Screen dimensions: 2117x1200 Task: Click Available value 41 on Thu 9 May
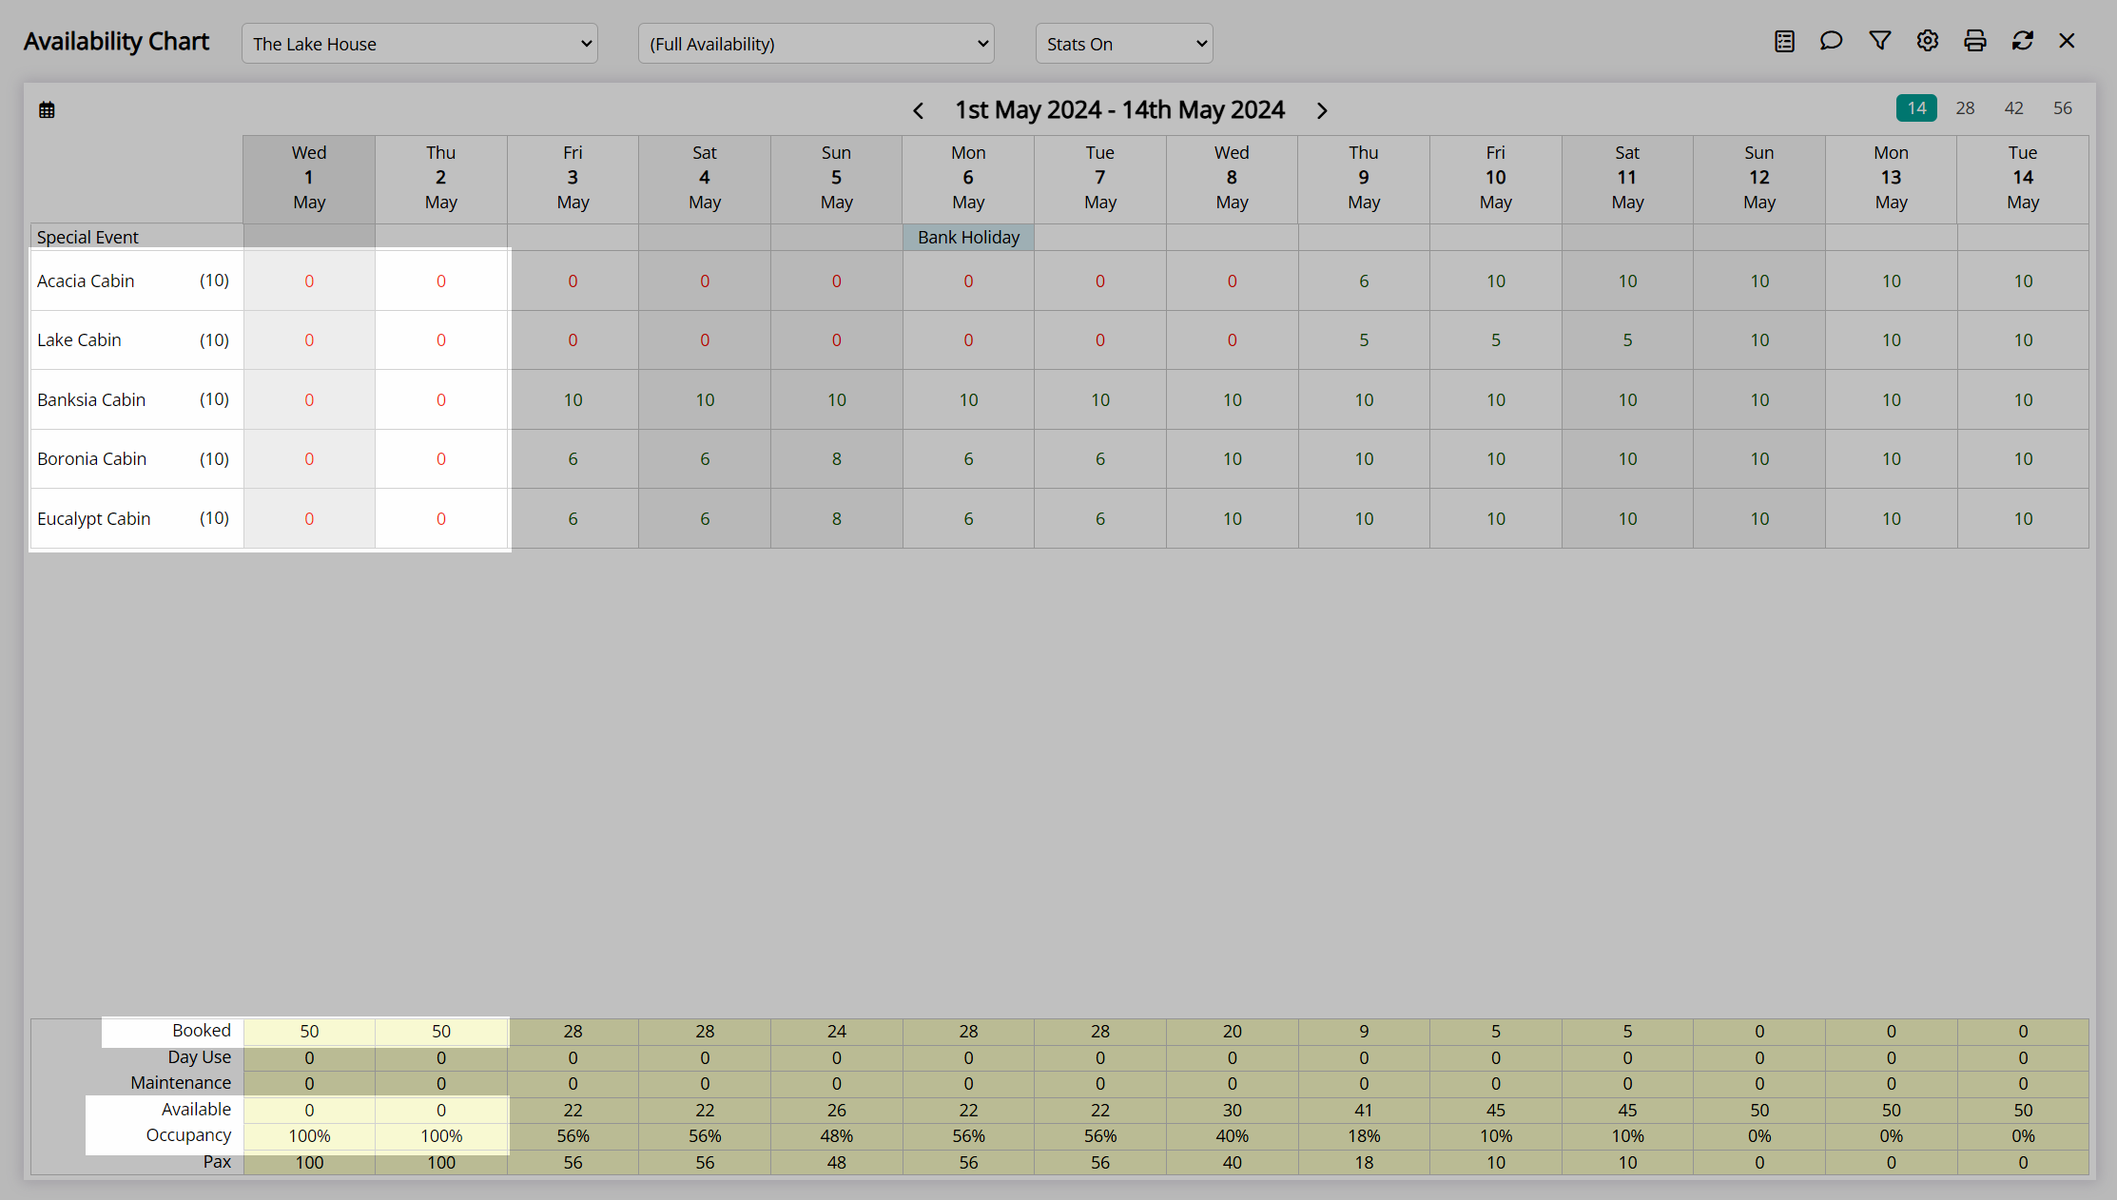coord(1364,1110)
